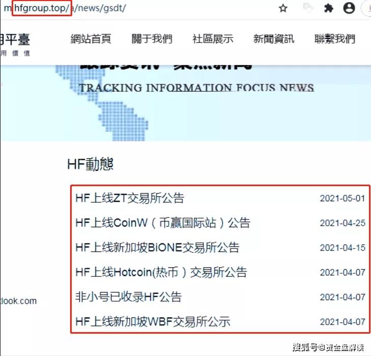Click the HF動態 section heading

(90, 164)
